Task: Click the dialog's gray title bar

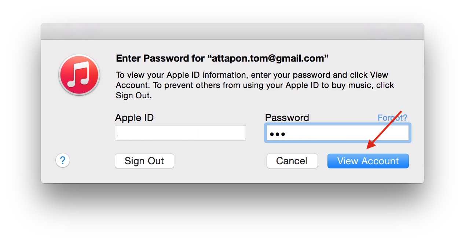Action: pos(232,32)
